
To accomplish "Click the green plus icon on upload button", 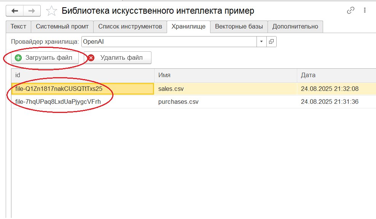I will (x=18, y=57).
